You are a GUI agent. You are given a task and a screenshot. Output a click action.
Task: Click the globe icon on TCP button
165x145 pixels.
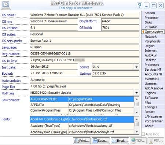[133, 141]
